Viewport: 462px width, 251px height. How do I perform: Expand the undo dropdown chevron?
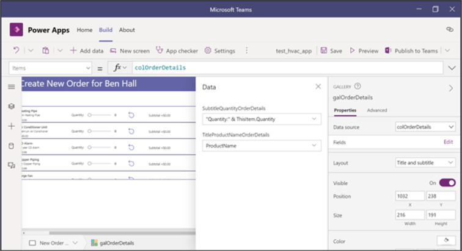31,51
